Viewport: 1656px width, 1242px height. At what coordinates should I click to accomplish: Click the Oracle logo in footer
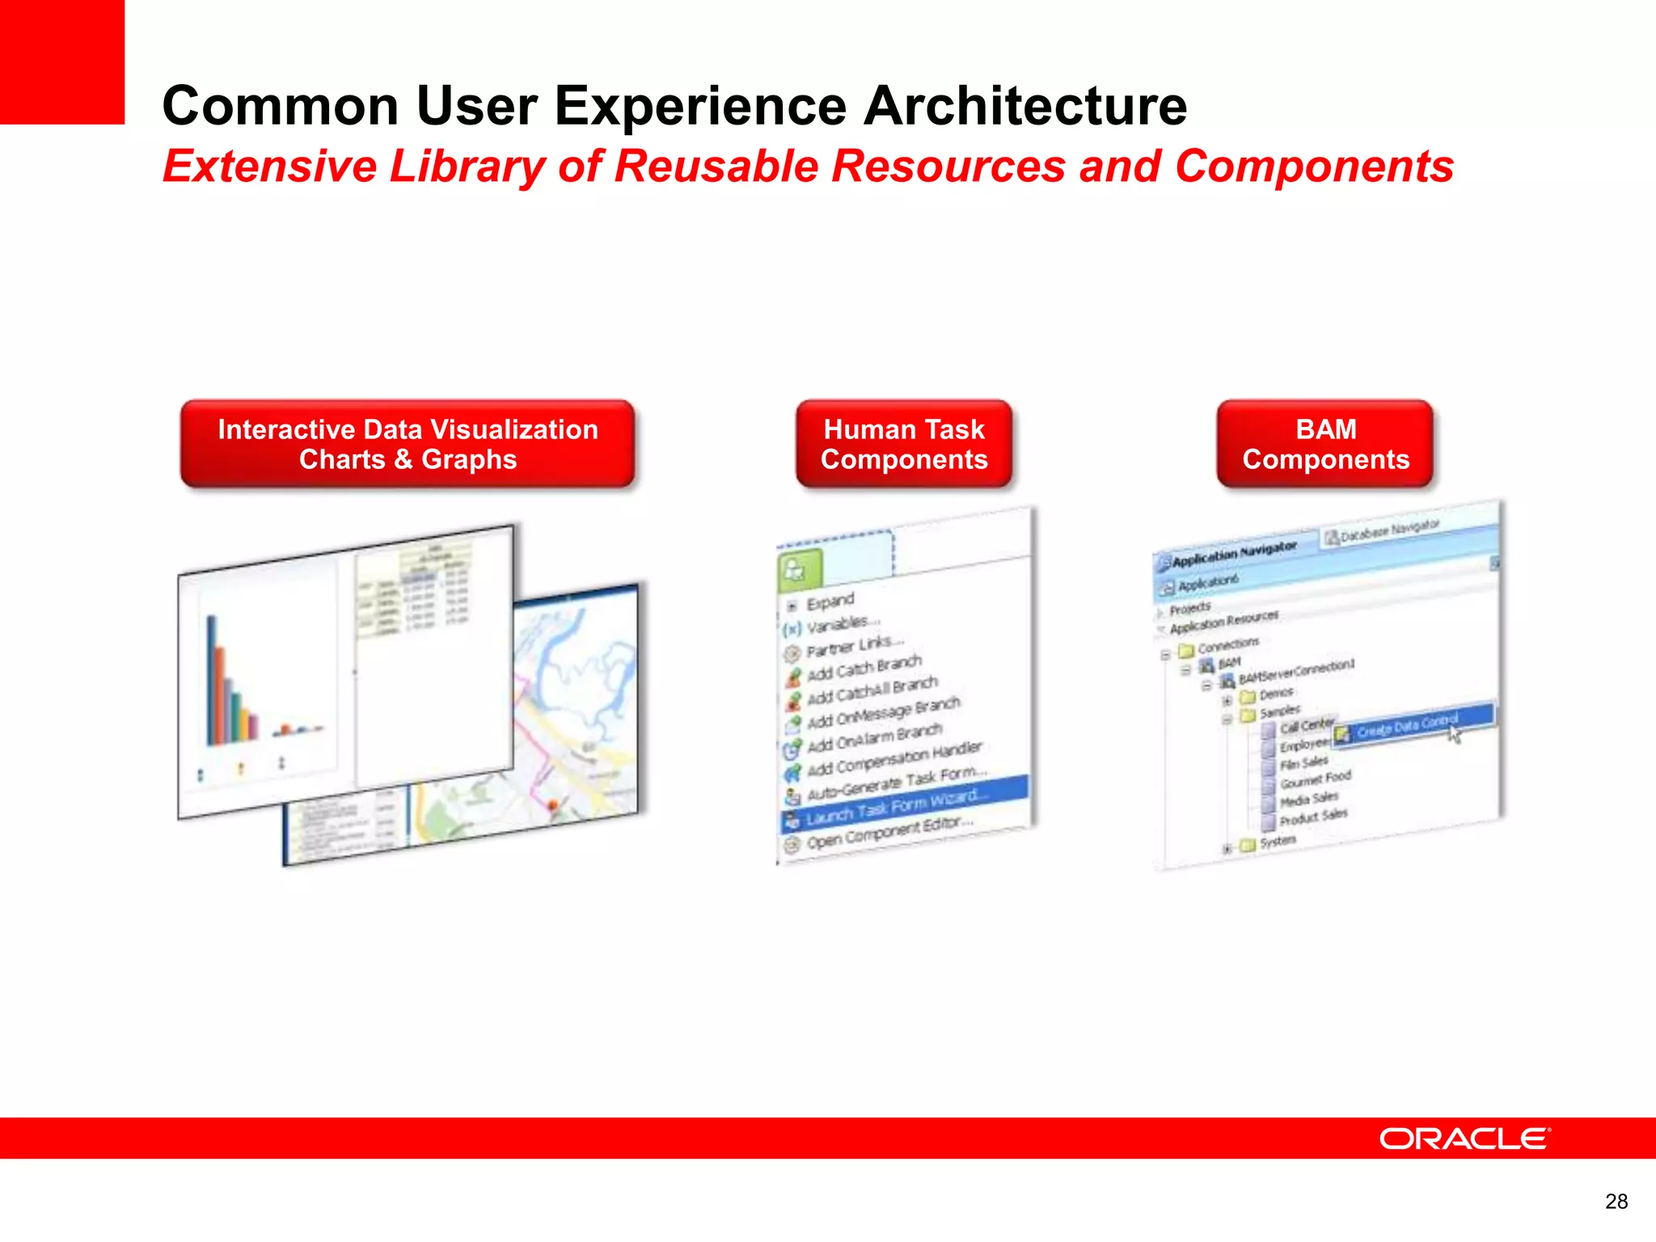(x=1464, y=1138)
